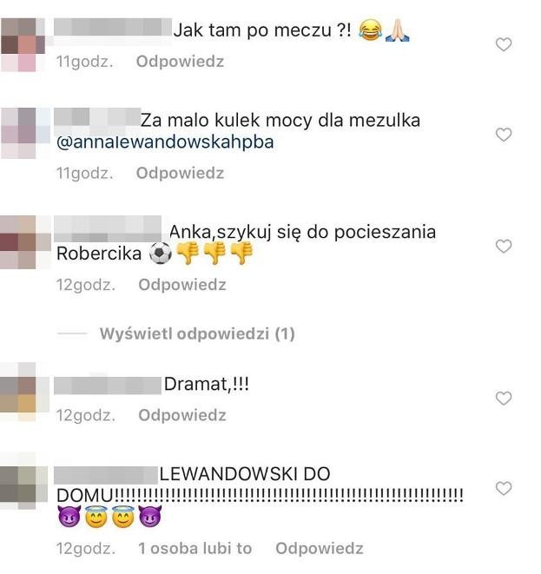Screen dimensions: 541x574
Task: Reply to 'Za malo kulek mocy' comment
Action: point(180,173)
